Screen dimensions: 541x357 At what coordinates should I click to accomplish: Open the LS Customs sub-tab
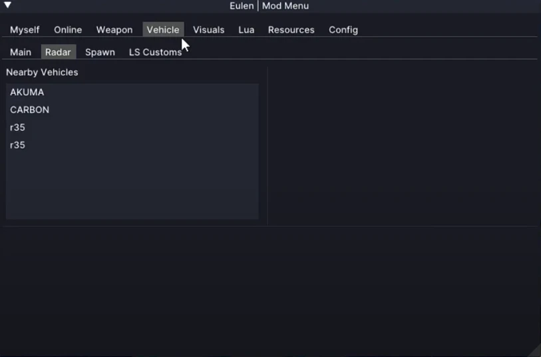pos(155,52)
